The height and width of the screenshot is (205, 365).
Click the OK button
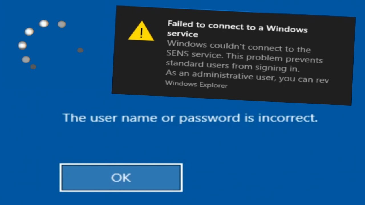pos(121,178)
